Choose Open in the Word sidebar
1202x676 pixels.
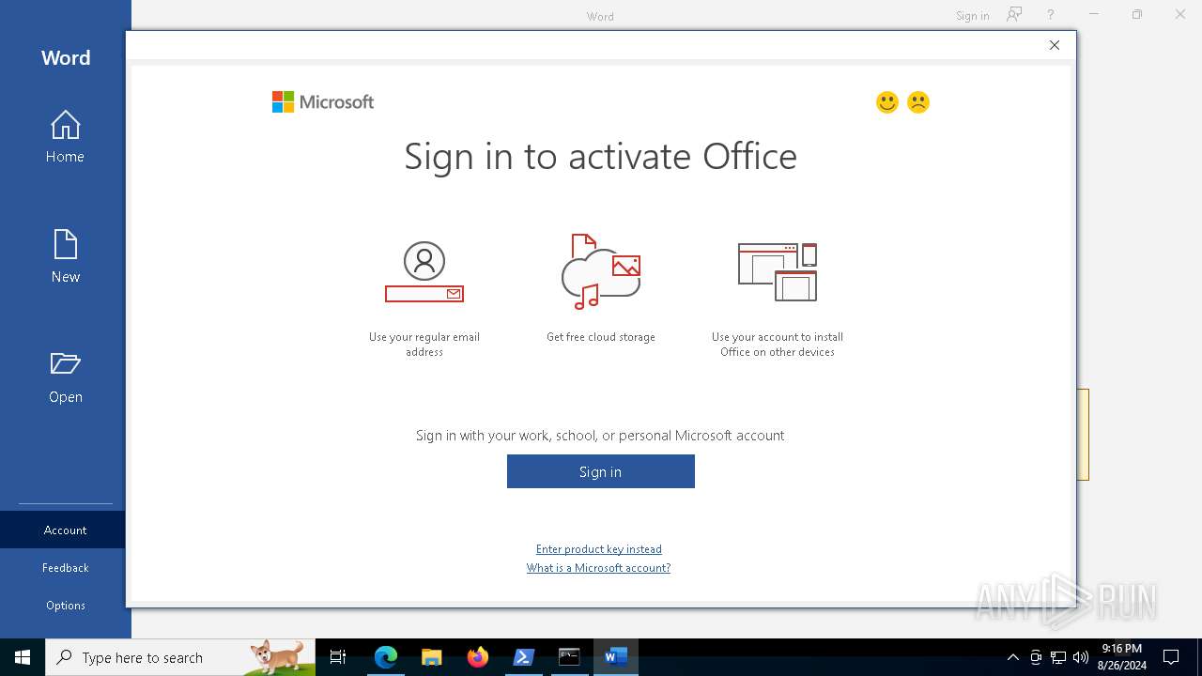[x=65, y=377]
